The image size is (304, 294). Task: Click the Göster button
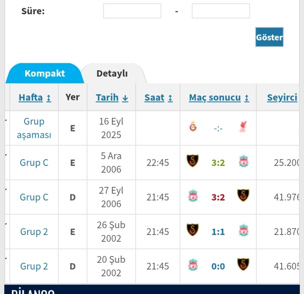(269, 37)
